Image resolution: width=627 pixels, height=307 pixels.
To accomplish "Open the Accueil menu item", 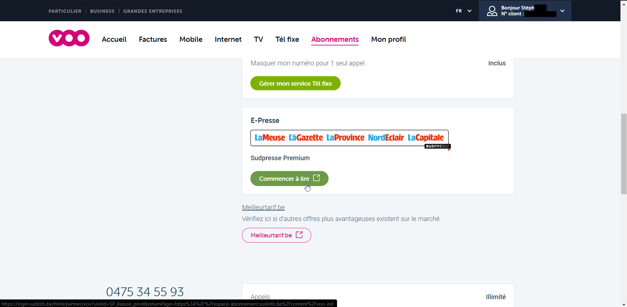I will pos(114,39).
